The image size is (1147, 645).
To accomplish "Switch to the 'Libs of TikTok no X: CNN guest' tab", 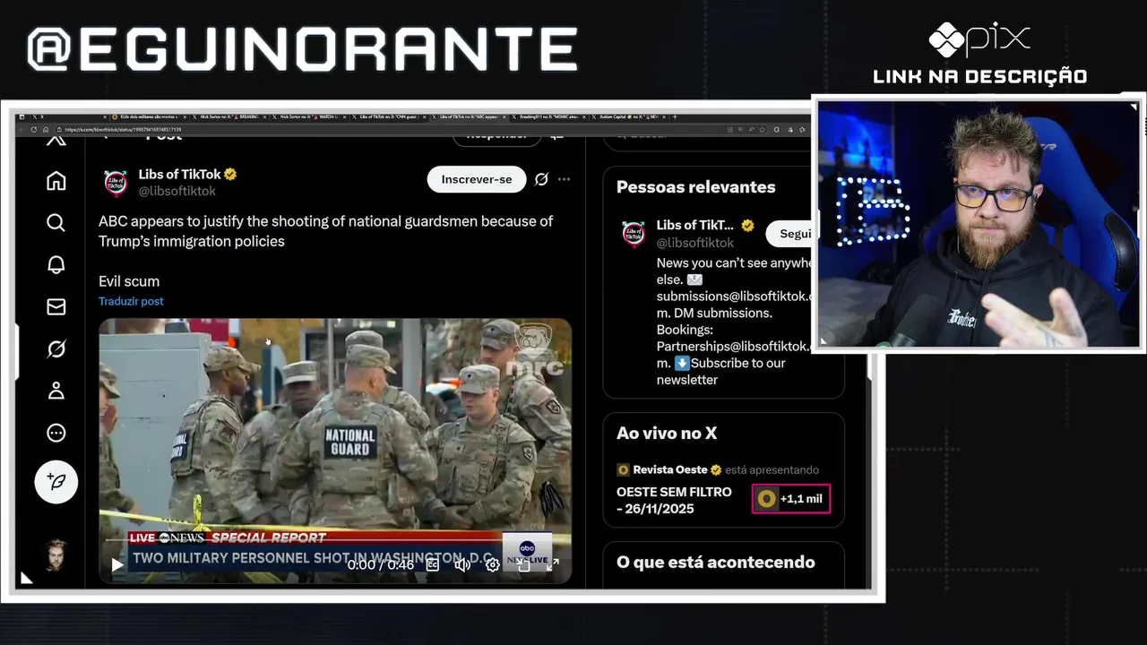I will coord(388,116).
